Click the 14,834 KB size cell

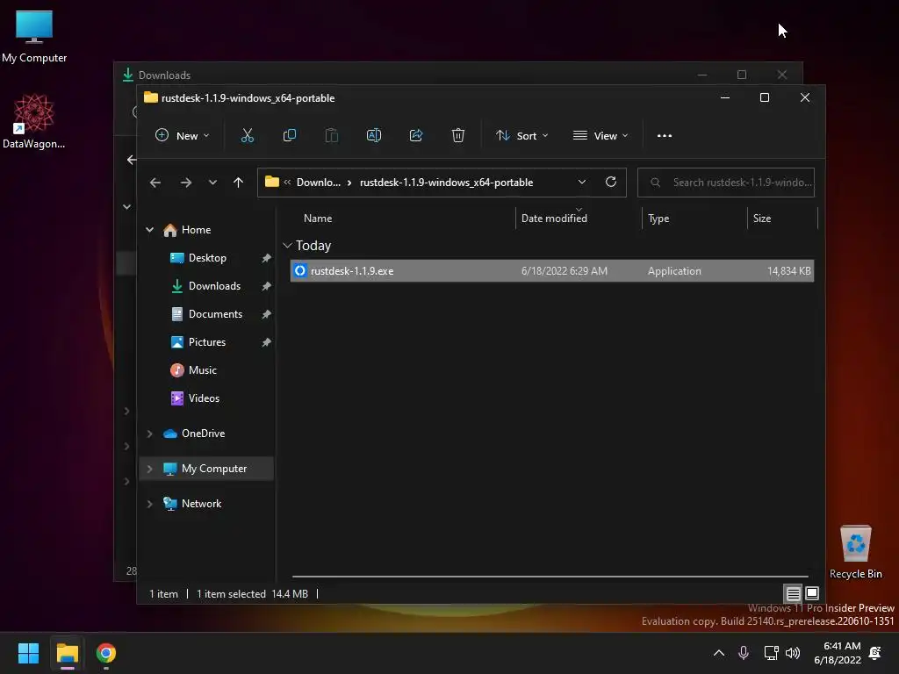[789, 270]
